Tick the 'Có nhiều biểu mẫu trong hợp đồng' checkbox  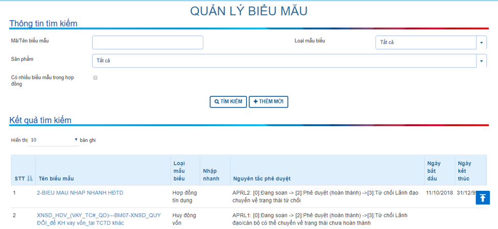(95, 78)
